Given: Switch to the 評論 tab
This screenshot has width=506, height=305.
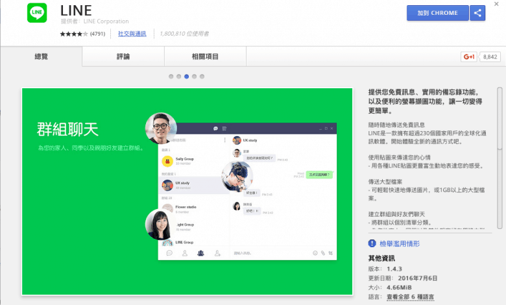Looking at the screenshot, I should [123, 56].
